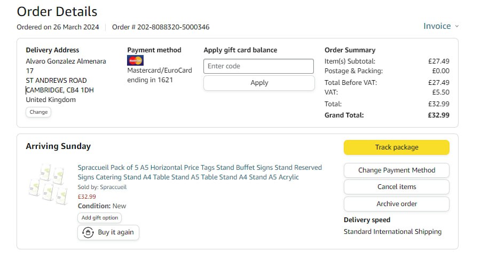Click the Arriving Sunday heading

(x=58, y=146)
